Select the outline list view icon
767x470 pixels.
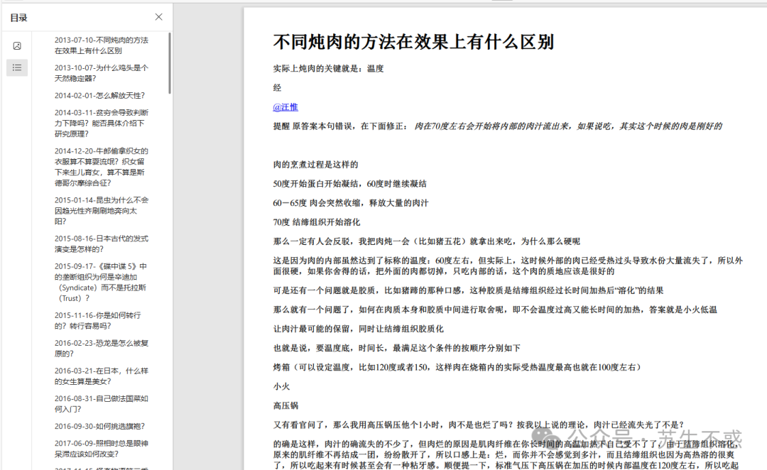pyautogui.click(x=17, y=67)
